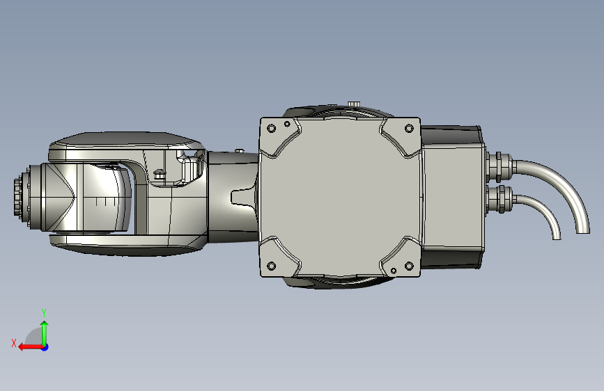Click the green Y axis arrow on the triad
Viewport: 604px width, 391px height.
point(45,333)
